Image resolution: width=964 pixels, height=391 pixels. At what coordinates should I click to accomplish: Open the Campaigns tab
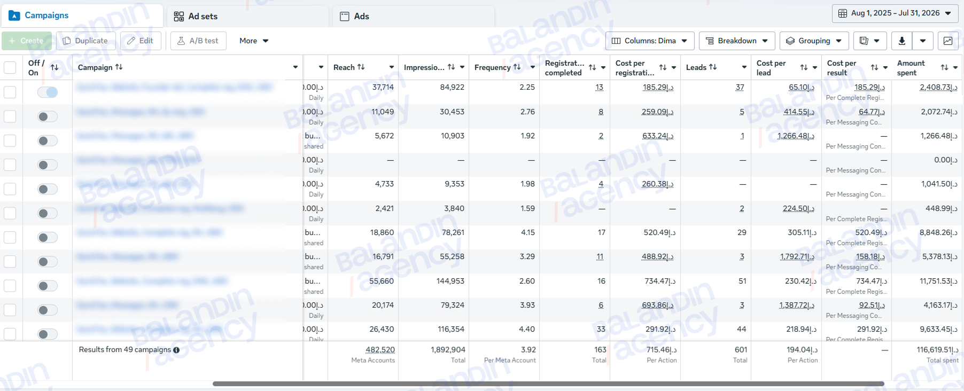[82, 15]
